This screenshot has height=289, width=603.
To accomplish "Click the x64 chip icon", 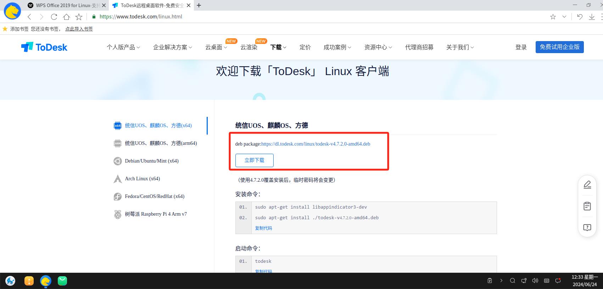I will [x=117, y=126].
